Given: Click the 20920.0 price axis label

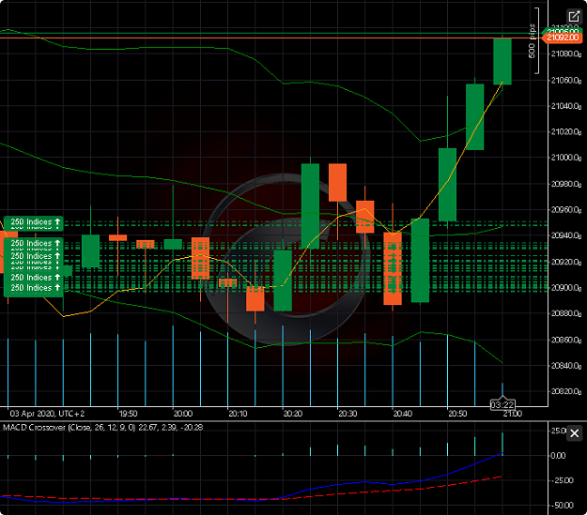Looking at the screenshot, I should coord(566,262).
